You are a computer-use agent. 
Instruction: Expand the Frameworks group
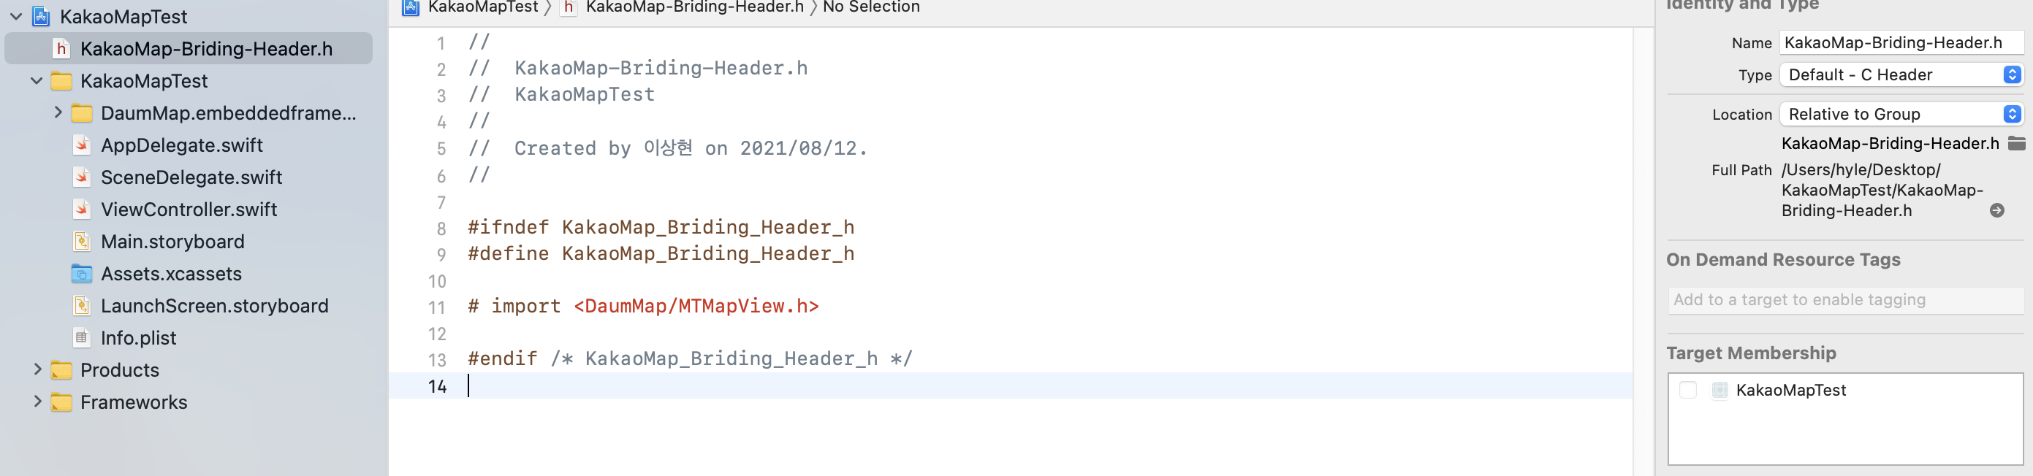(37, 401)
